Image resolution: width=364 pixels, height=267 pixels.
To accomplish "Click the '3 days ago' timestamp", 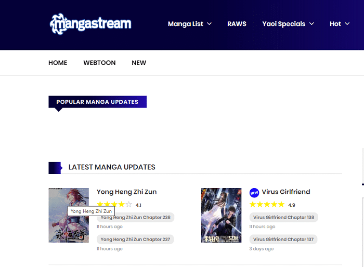I will click(262, 249).
